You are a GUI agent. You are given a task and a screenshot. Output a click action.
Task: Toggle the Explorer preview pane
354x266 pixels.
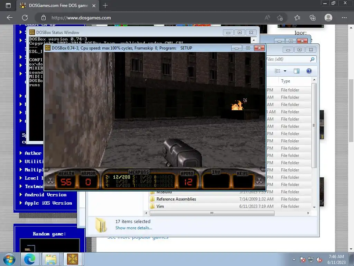tap(296, 71)
